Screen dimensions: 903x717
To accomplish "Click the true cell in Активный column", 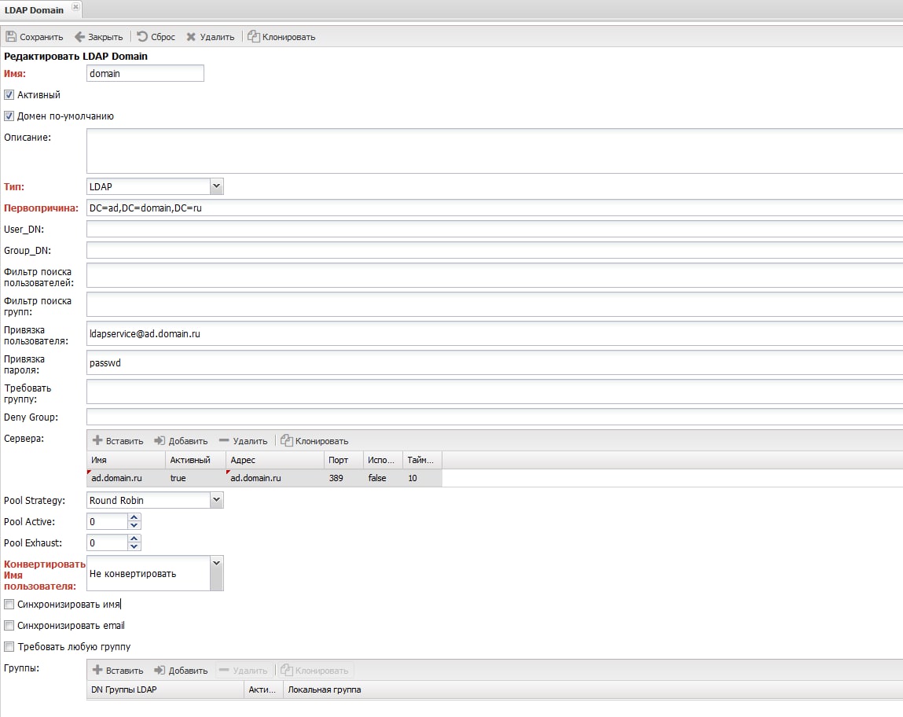I will [196, 478].
